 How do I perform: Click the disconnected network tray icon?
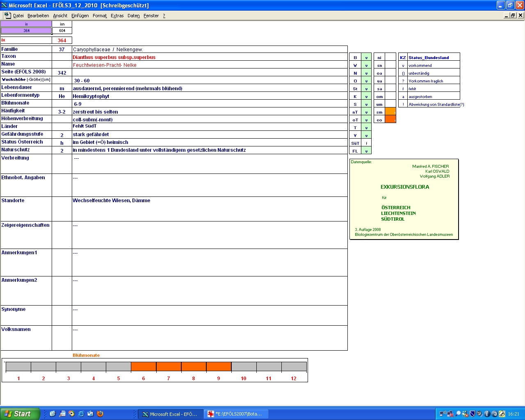point(450,414)
